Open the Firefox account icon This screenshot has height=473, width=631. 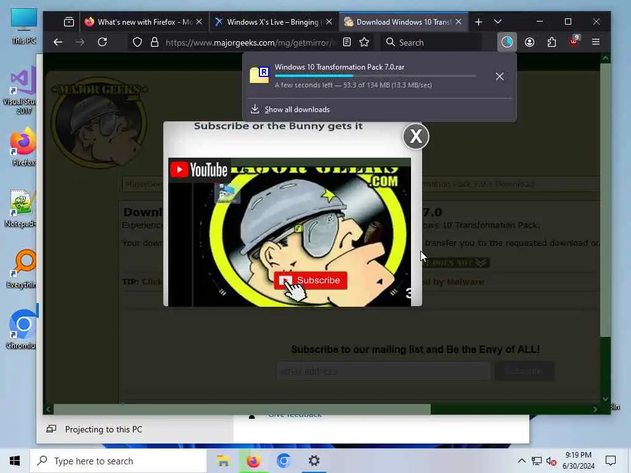[x=529, y=42]
